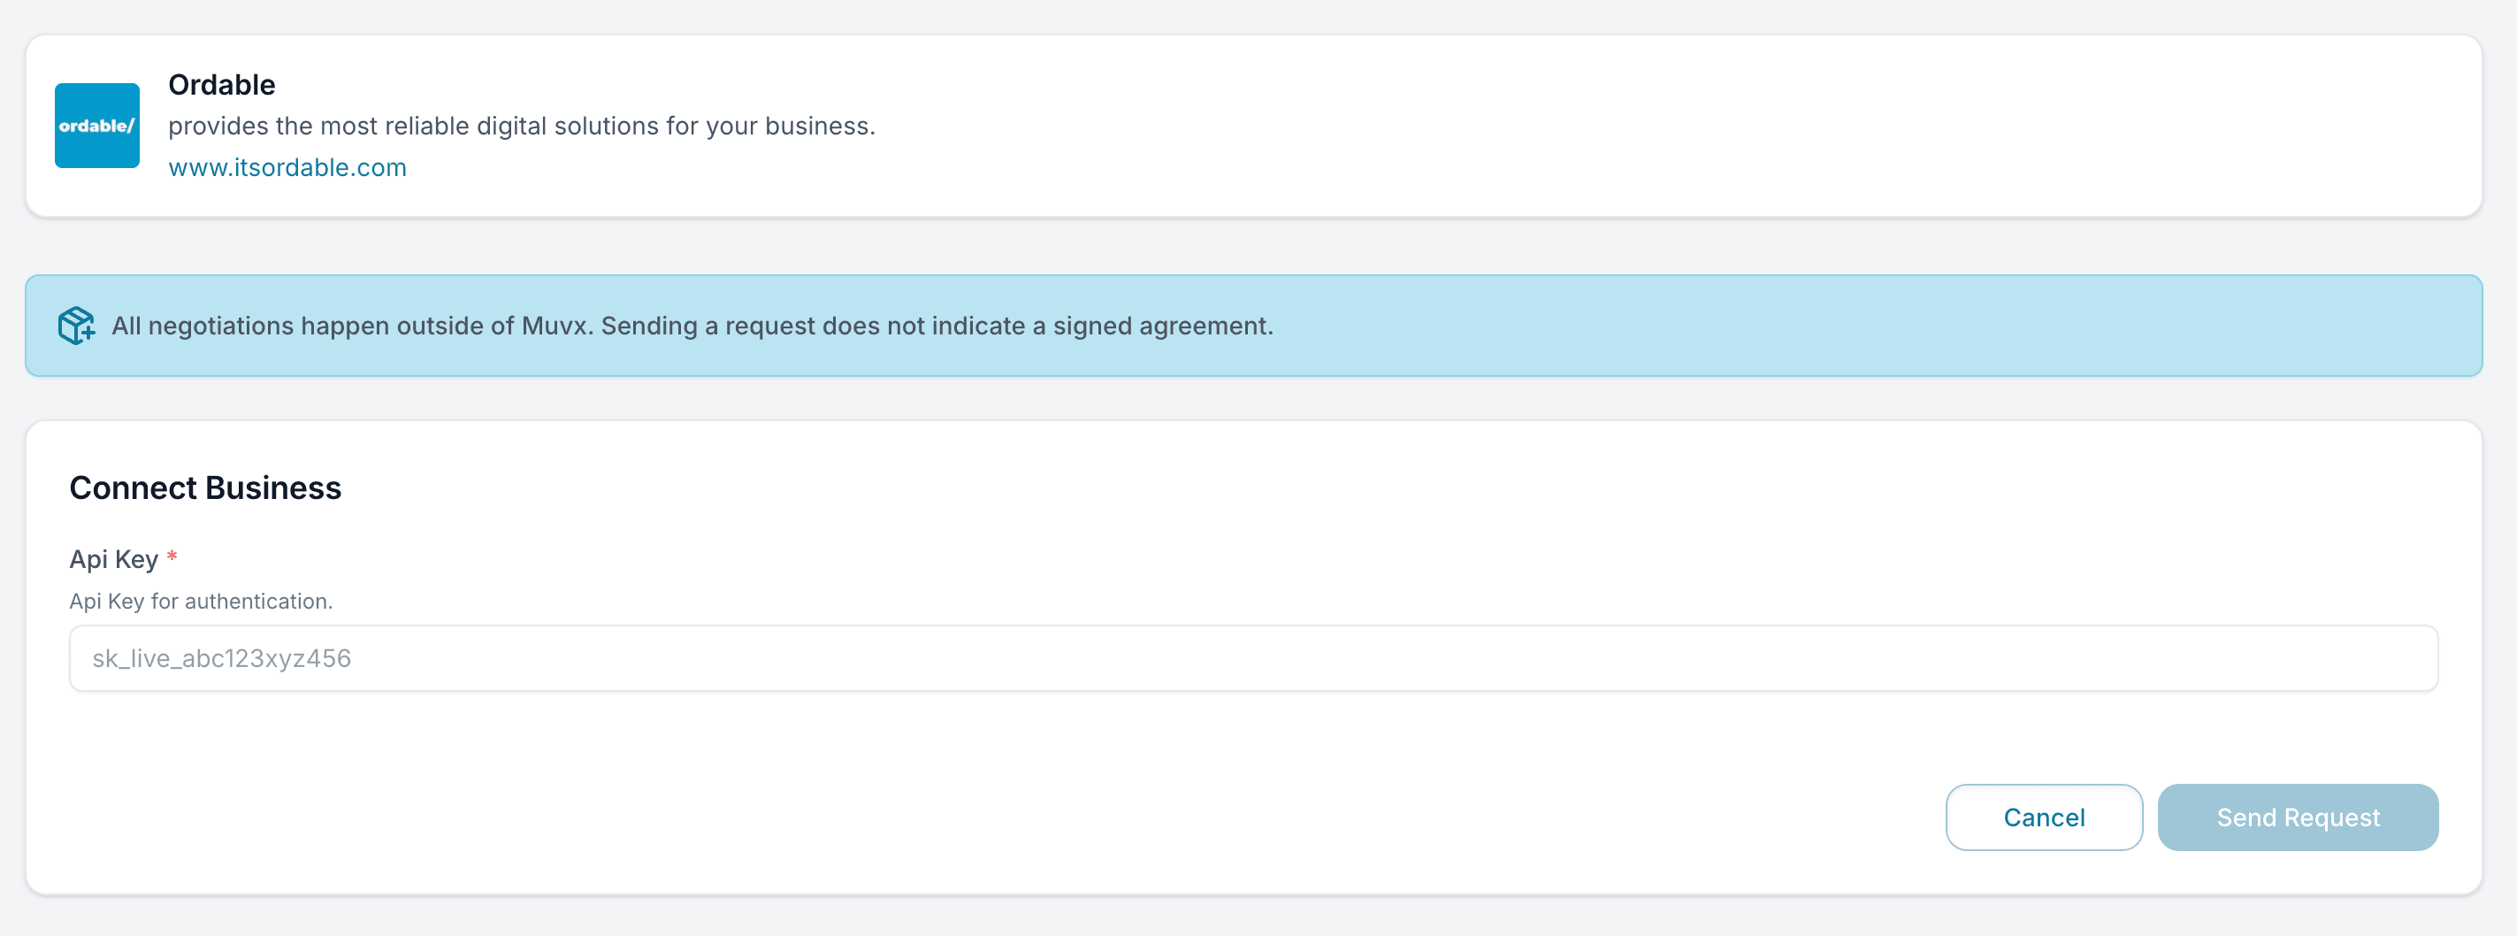Click the package icon in info banner
The width and height of the screenshot is (2517, 936).
coord(76,326)
